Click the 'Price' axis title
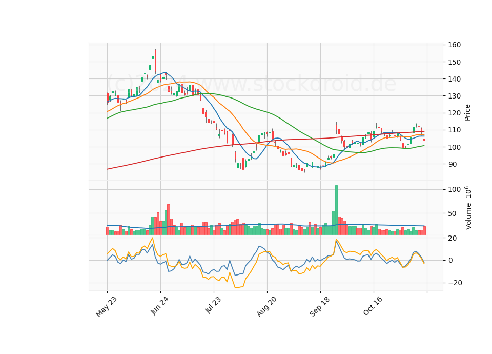 467,112
